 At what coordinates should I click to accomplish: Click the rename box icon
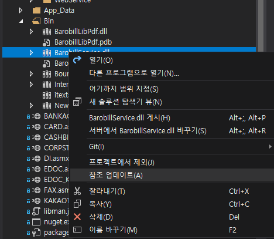coord(77,230)
